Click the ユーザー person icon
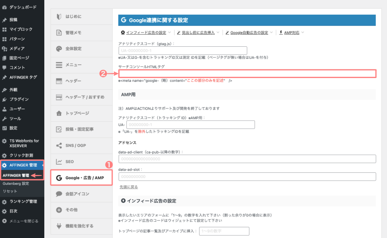The height and width of the screenshot is (238, 387). (x=4, y=109)
